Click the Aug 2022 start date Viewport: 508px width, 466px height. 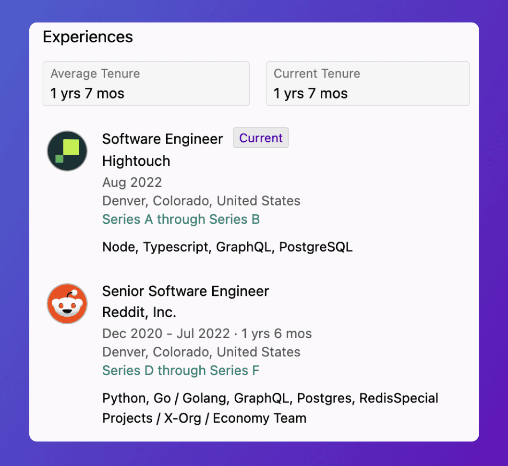click(x=132, y=183)
